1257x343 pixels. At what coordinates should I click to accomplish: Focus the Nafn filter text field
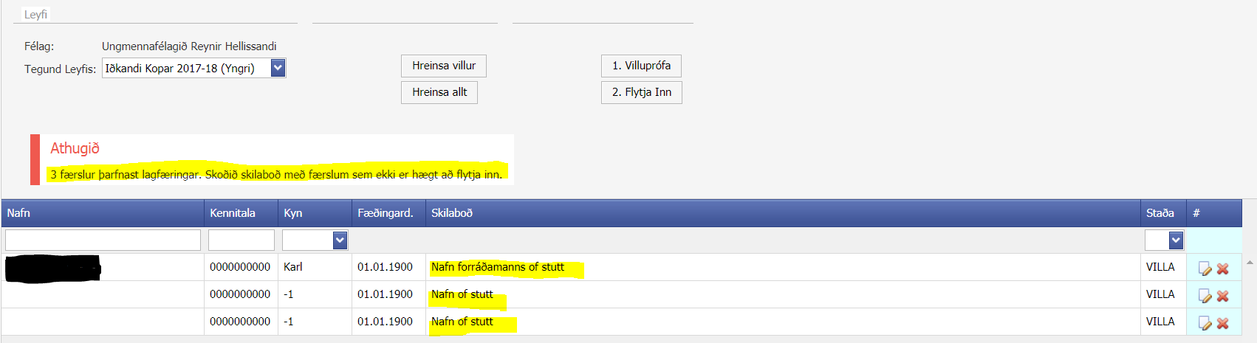point(103,240)
